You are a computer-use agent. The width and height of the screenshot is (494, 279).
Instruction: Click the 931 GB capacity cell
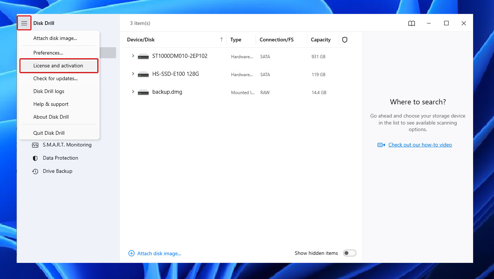[319, 57]
